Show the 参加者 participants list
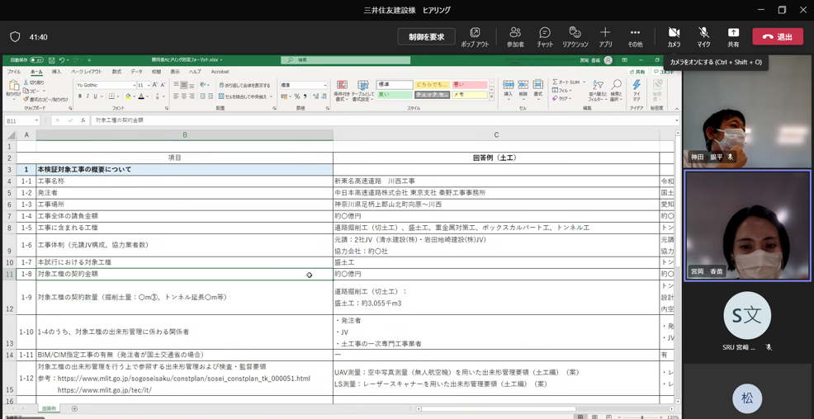814x419 pixels. [x=515, y=36]
